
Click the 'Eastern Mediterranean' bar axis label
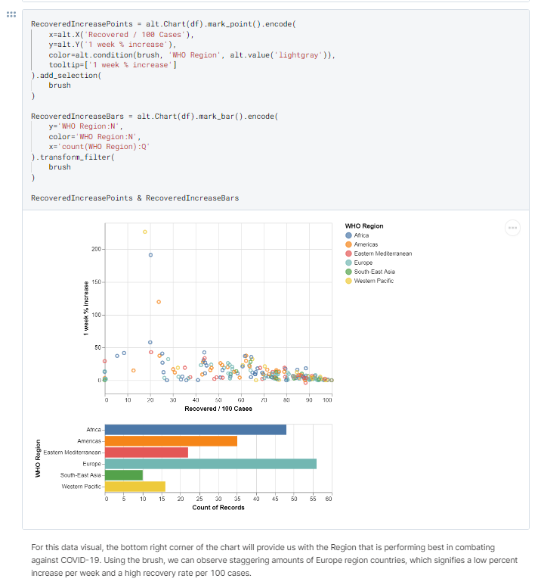tap(72, 453)
